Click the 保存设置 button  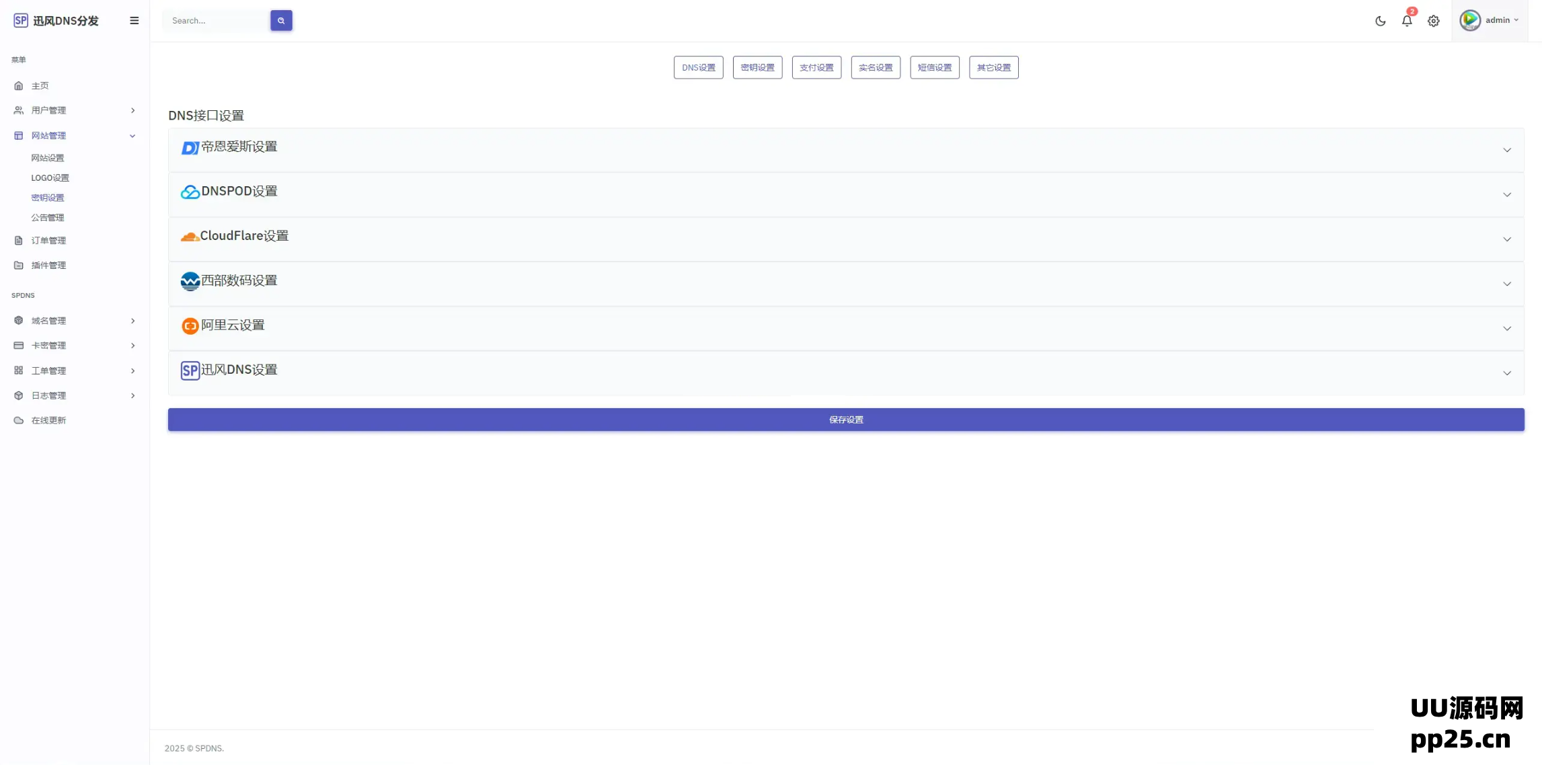point(845,419)
